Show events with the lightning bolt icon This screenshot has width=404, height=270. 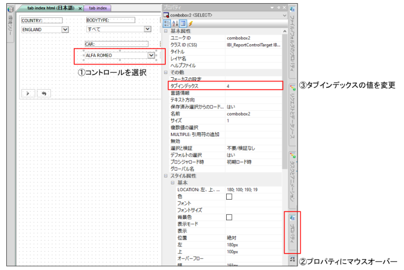190,23
